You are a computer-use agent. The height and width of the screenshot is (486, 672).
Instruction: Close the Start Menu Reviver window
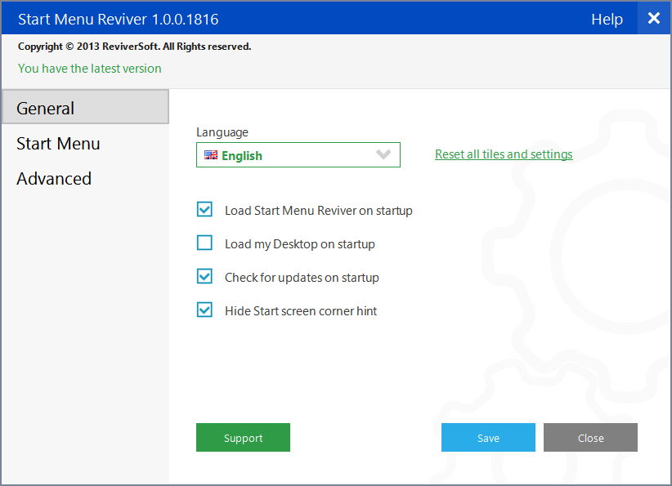[654, 18]
